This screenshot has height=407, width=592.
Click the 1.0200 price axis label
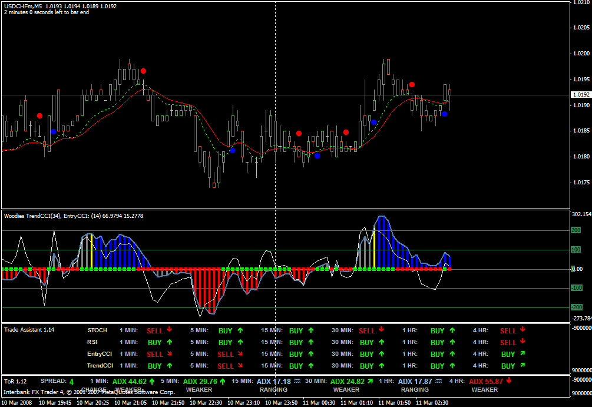pos(581,54)
